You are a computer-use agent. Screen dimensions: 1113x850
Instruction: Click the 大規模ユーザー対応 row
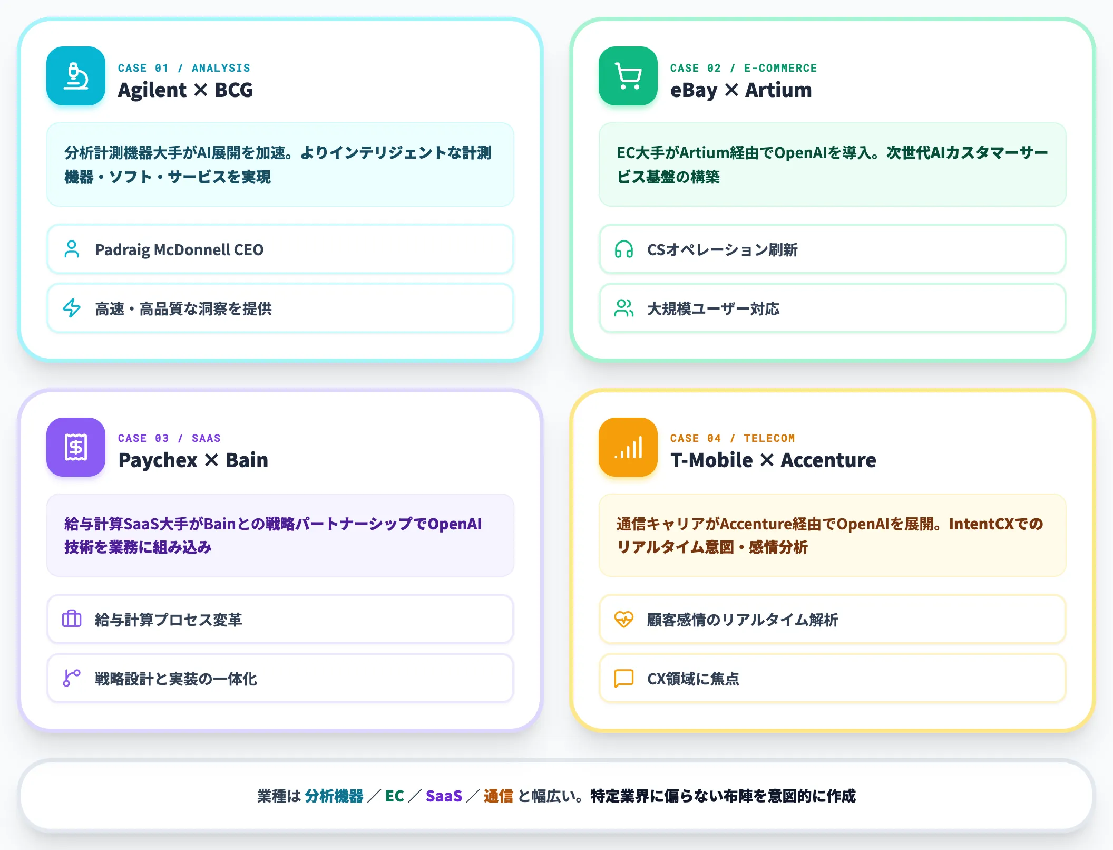click(833, 308)
